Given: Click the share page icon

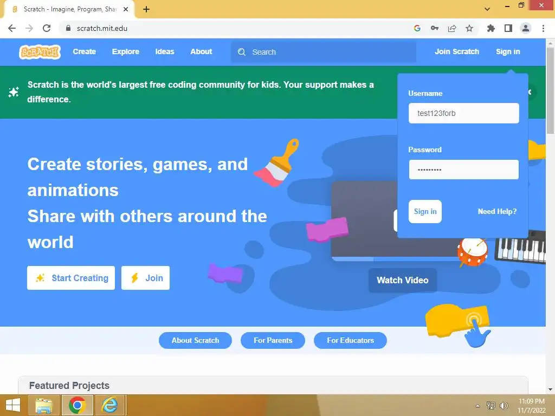Looking at the screenshot, I should pyautogui.click(x=452, y=28).
